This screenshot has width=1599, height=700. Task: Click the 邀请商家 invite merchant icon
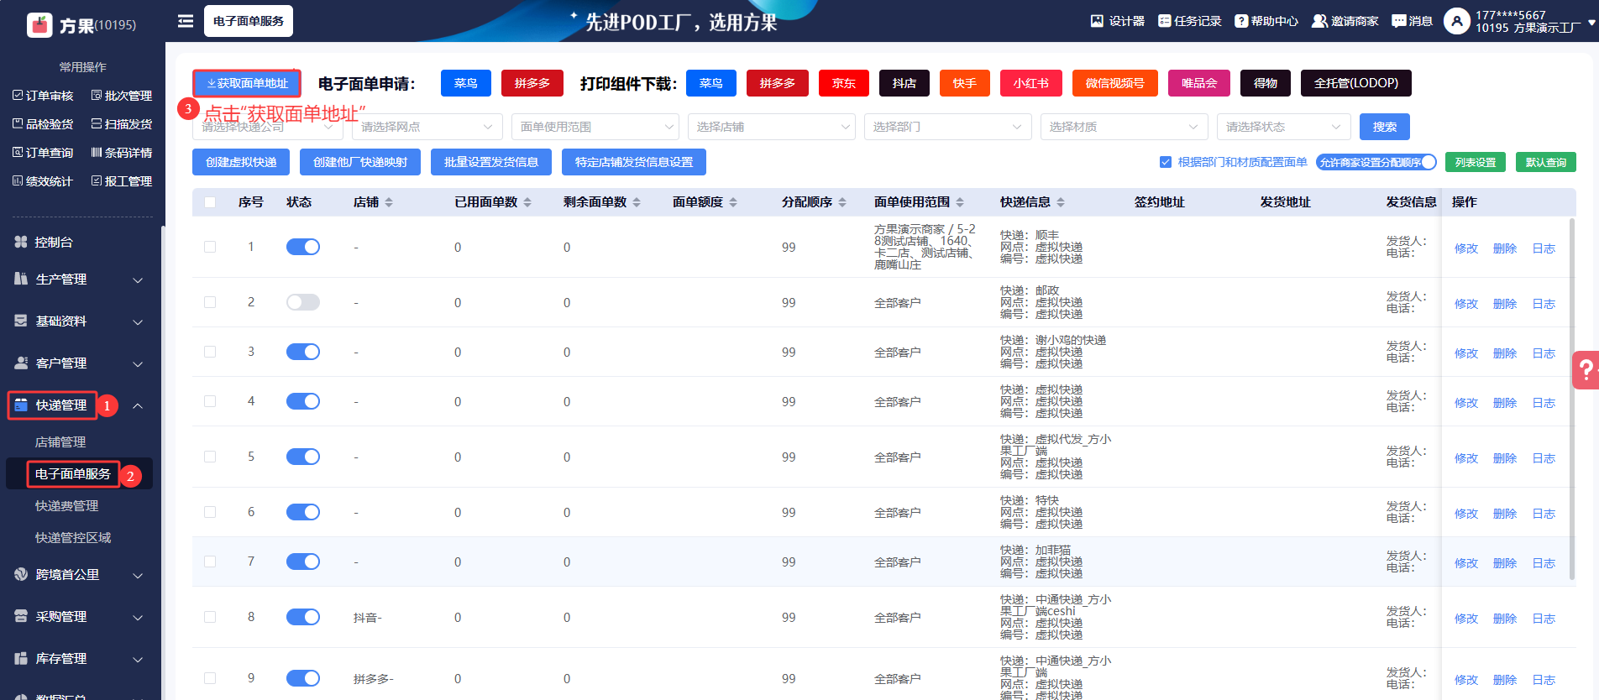pos(1319,21)
